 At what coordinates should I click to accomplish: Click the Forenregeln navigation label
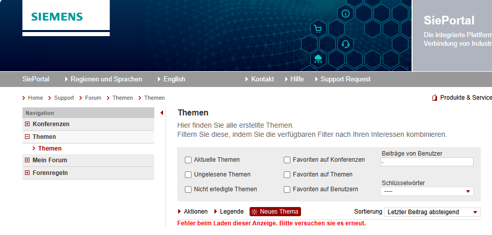(50, 172)
